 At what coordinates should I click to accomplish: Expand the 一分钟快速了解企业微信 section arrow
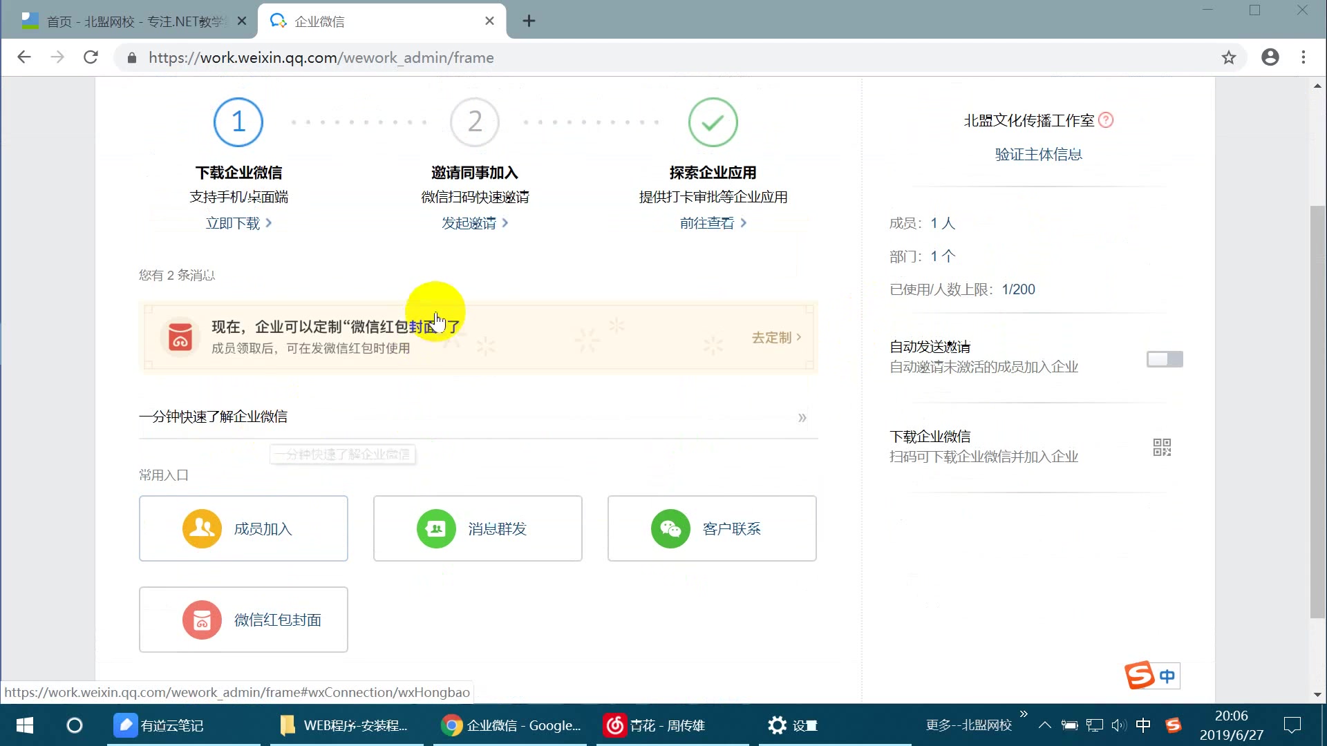click(x=802, y=417)
